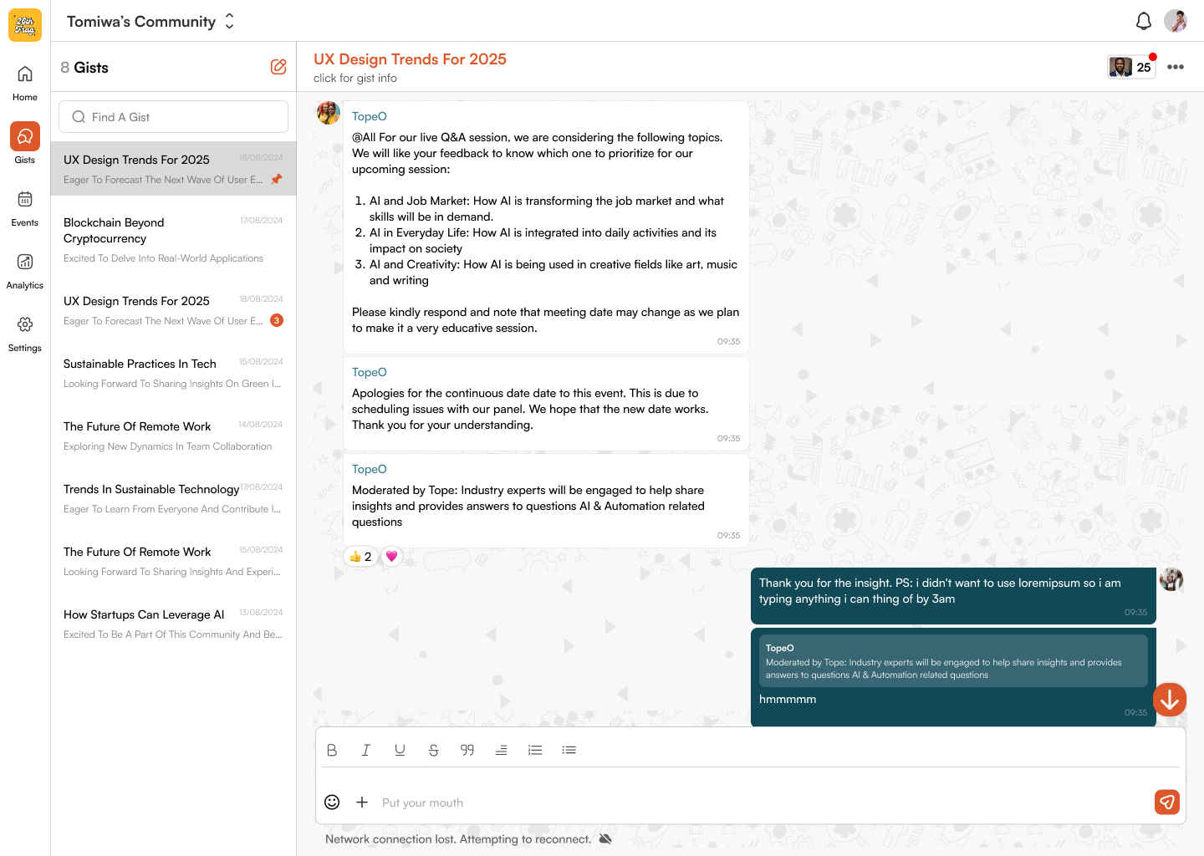Toggle the thumbs-up reaction on Tope's message
The width and height of the screenshot is (1204, 856).
click(360, 556)
